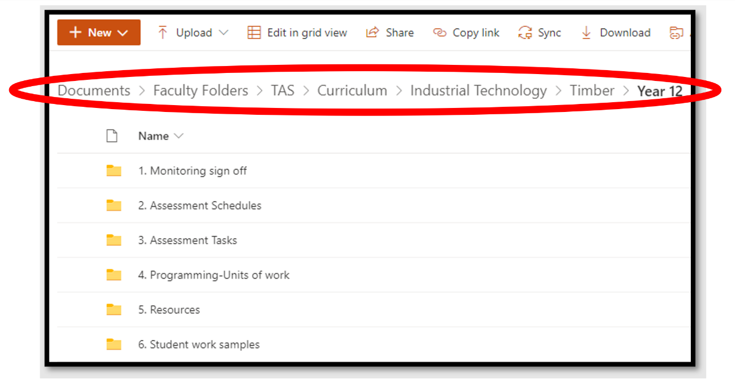Click folder icon for Assessment Tasks

point(114,240)
